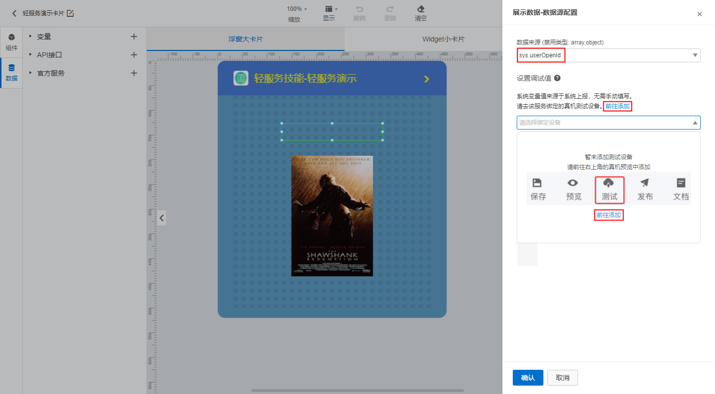Viewport: 715px width, 394px height.
Task: Switch to the 数据 sidebar tab
Action: click(x=11, y=73)
